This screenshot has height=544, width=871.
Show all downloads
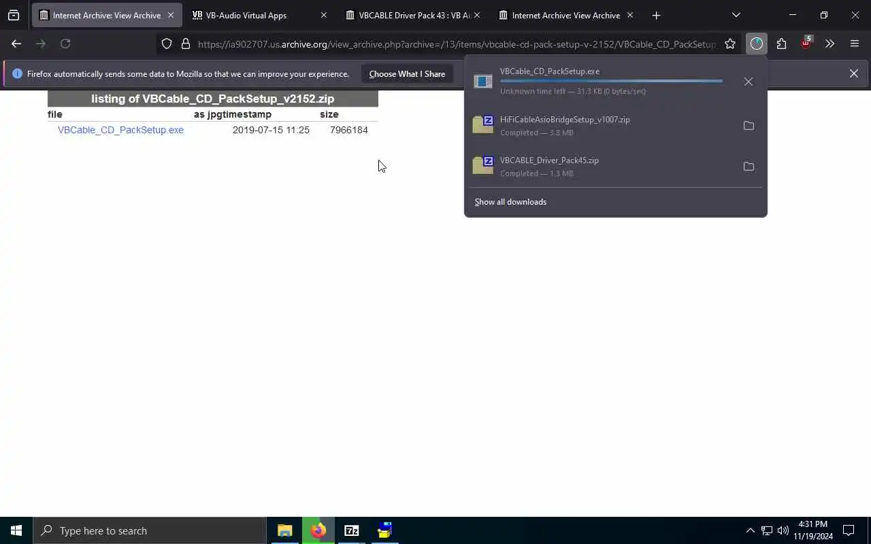tap(510, 202)
